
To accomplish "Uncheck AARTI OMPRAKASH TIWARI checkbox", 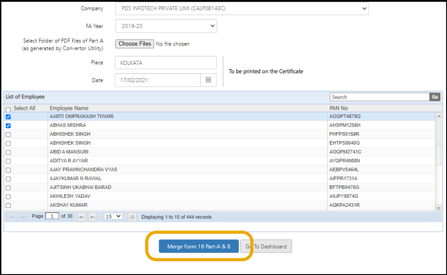I will tap(8, 117).
